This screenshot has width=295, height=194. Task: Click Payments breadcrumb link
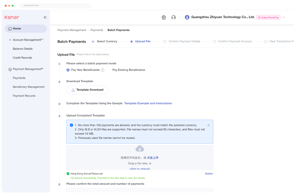(x=97, y=30)
